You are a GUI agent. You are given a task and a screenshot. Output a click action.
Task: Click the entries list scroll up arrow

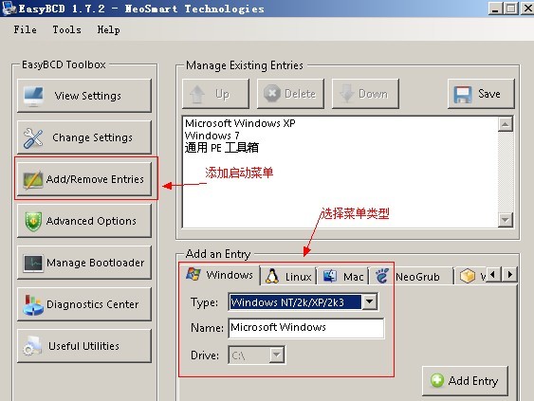(x=505, y=124)
